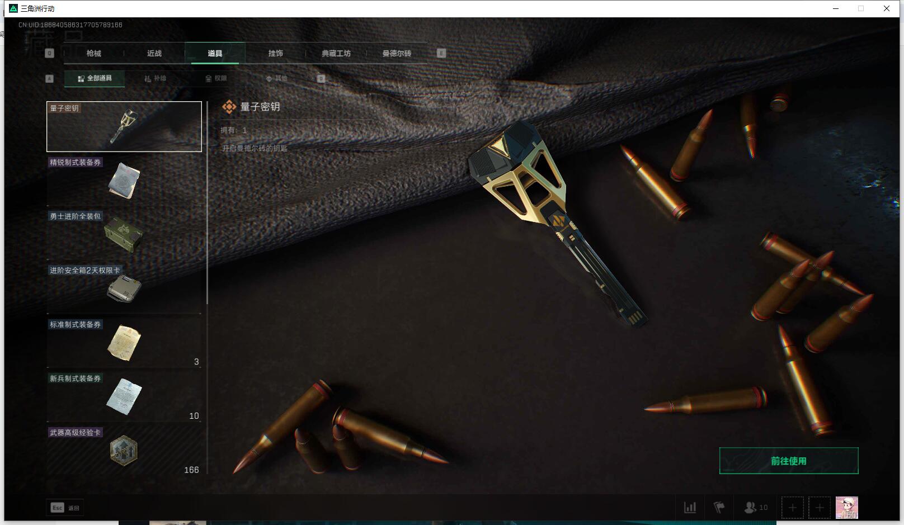Select the 进阶安全箱2天权限卡 item
Image resolution: width=904 pixels, height=525 pixels.
pyautogui.click(x=124, y=289)
